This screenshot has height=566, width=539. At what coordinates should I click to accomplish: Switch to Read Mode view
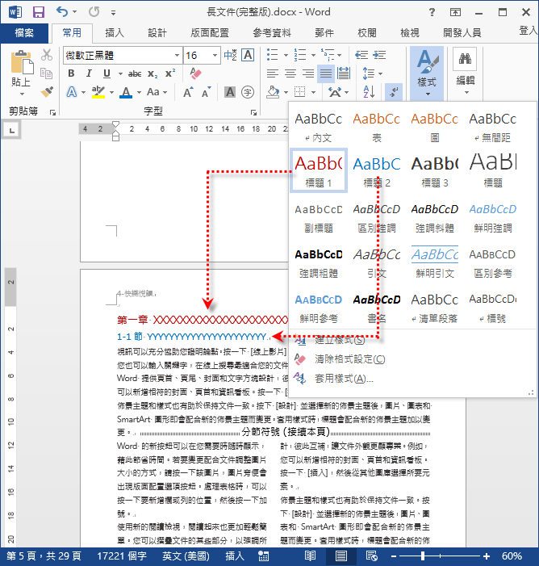click(x=310, y=556)
